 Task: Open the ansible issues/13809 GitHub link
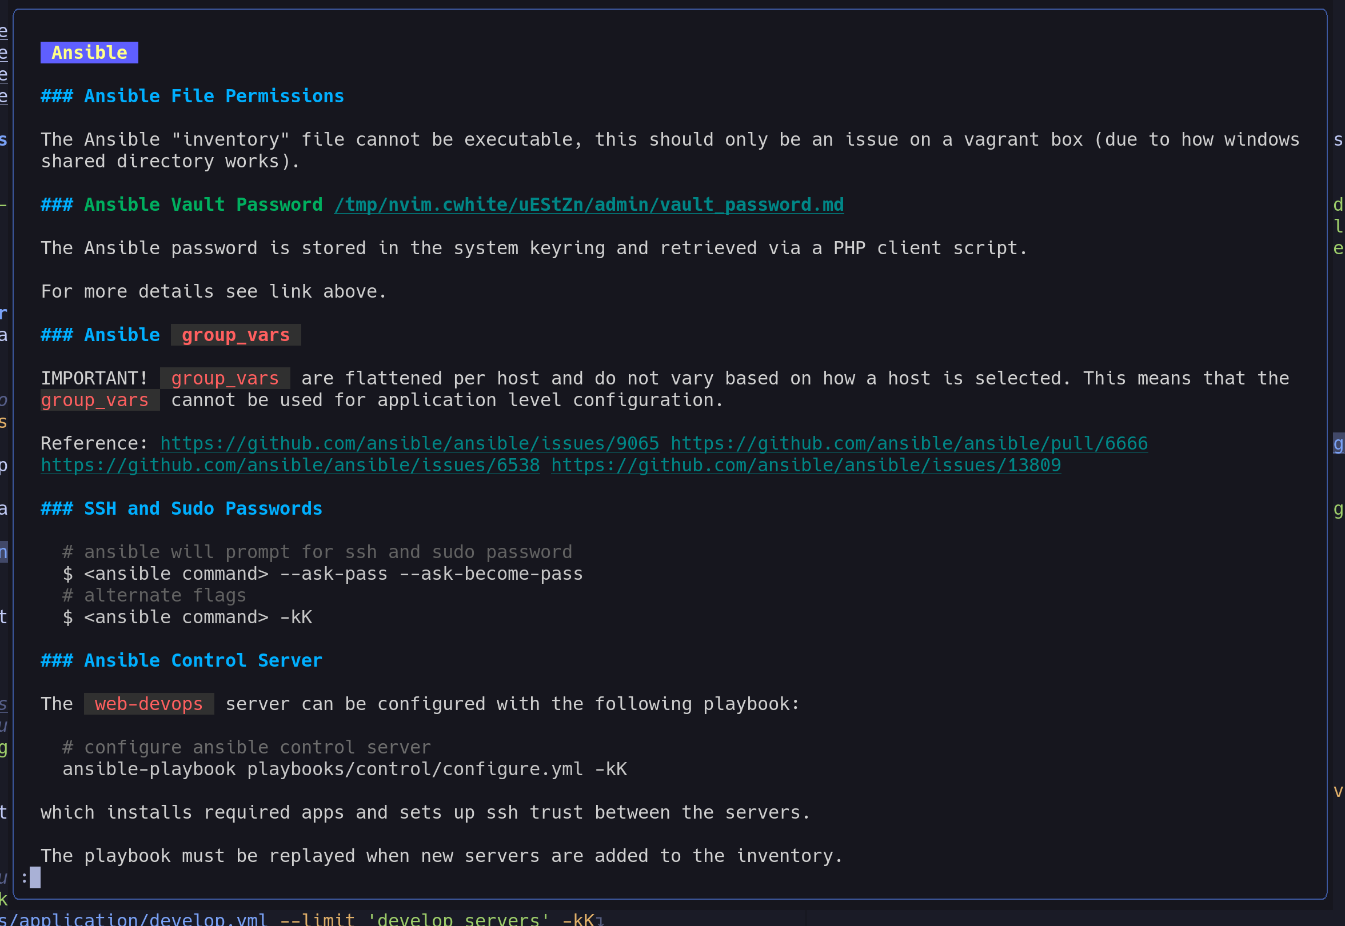[806, 466]
